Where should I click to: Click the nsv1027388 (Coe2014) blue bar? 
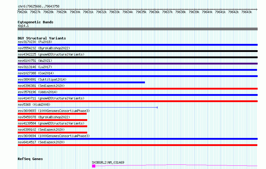tap(137, 76)
